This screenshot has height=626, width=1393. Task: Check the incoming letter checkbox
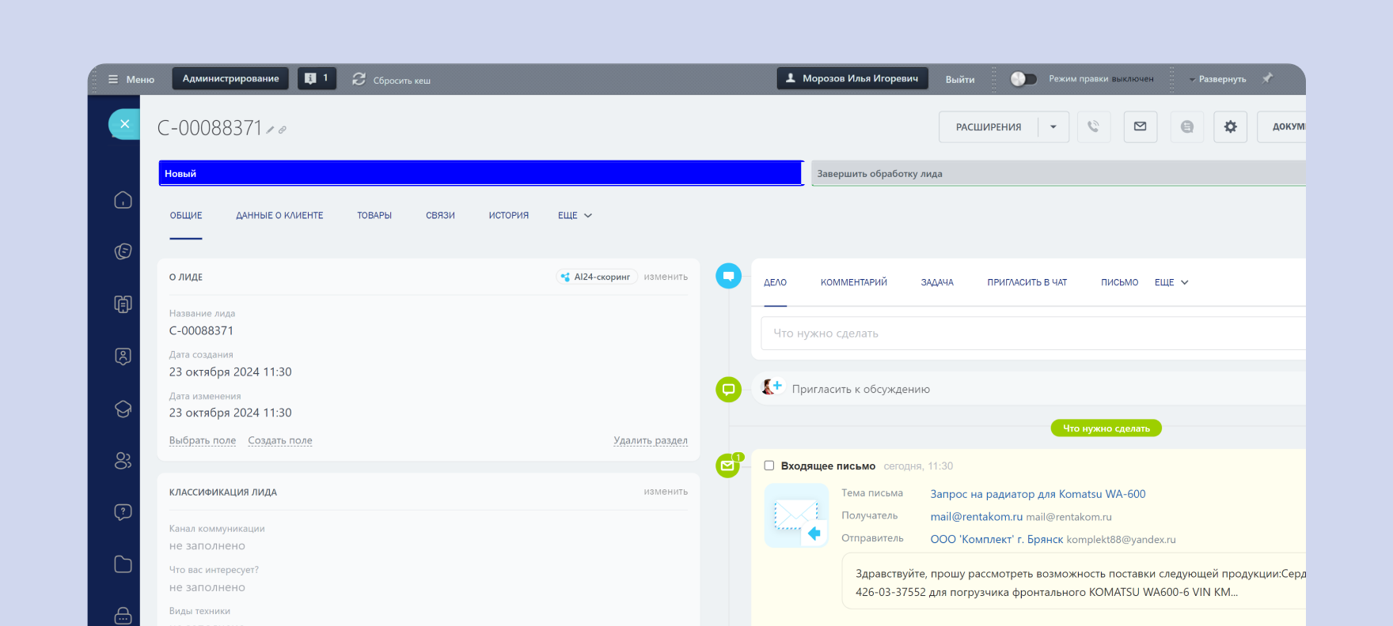tap(769, 466)
